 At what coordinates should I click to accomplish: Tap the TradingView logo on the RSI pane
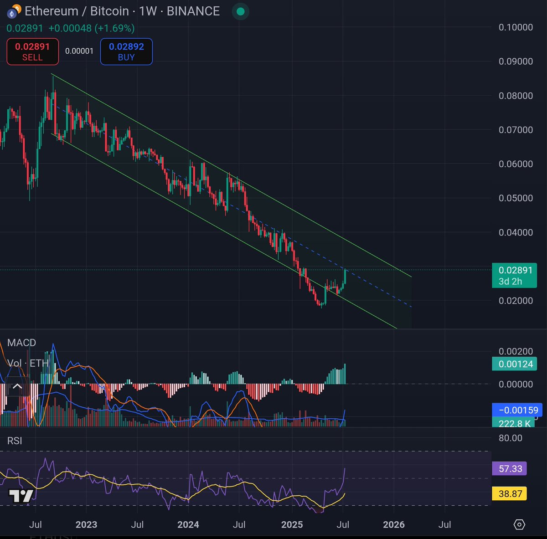point(21,496)
